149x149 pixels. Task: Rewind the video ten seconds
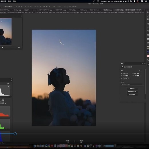68,141
